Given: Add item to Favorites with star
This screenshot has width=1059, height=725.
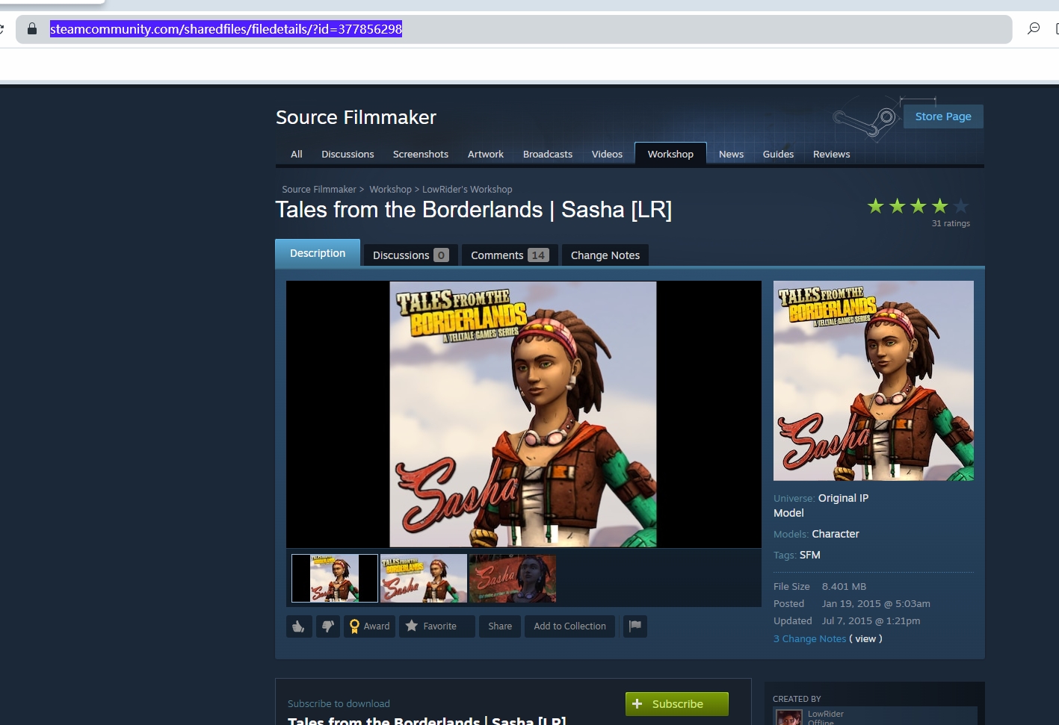Looking at the screenshot, I should click(x=436, y=626).
